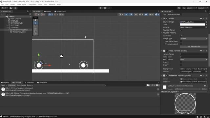Enable Use Sprite Mesh
This screenshot has height=118, width=210.
pos(181,41)
